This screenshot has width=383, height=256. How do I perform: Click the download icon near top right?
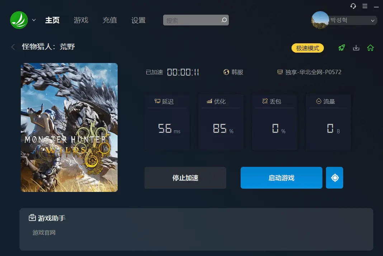356,48
